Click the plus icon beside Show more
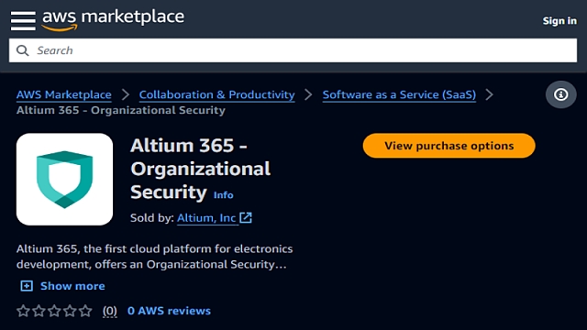This screenshot has height=330, width=587. [x=27, y=286]
